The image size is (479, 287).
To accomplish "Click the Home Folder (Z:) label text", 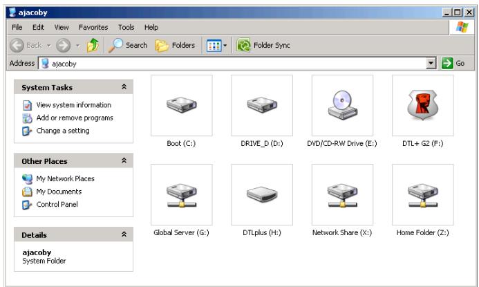I will click(422, 232).
